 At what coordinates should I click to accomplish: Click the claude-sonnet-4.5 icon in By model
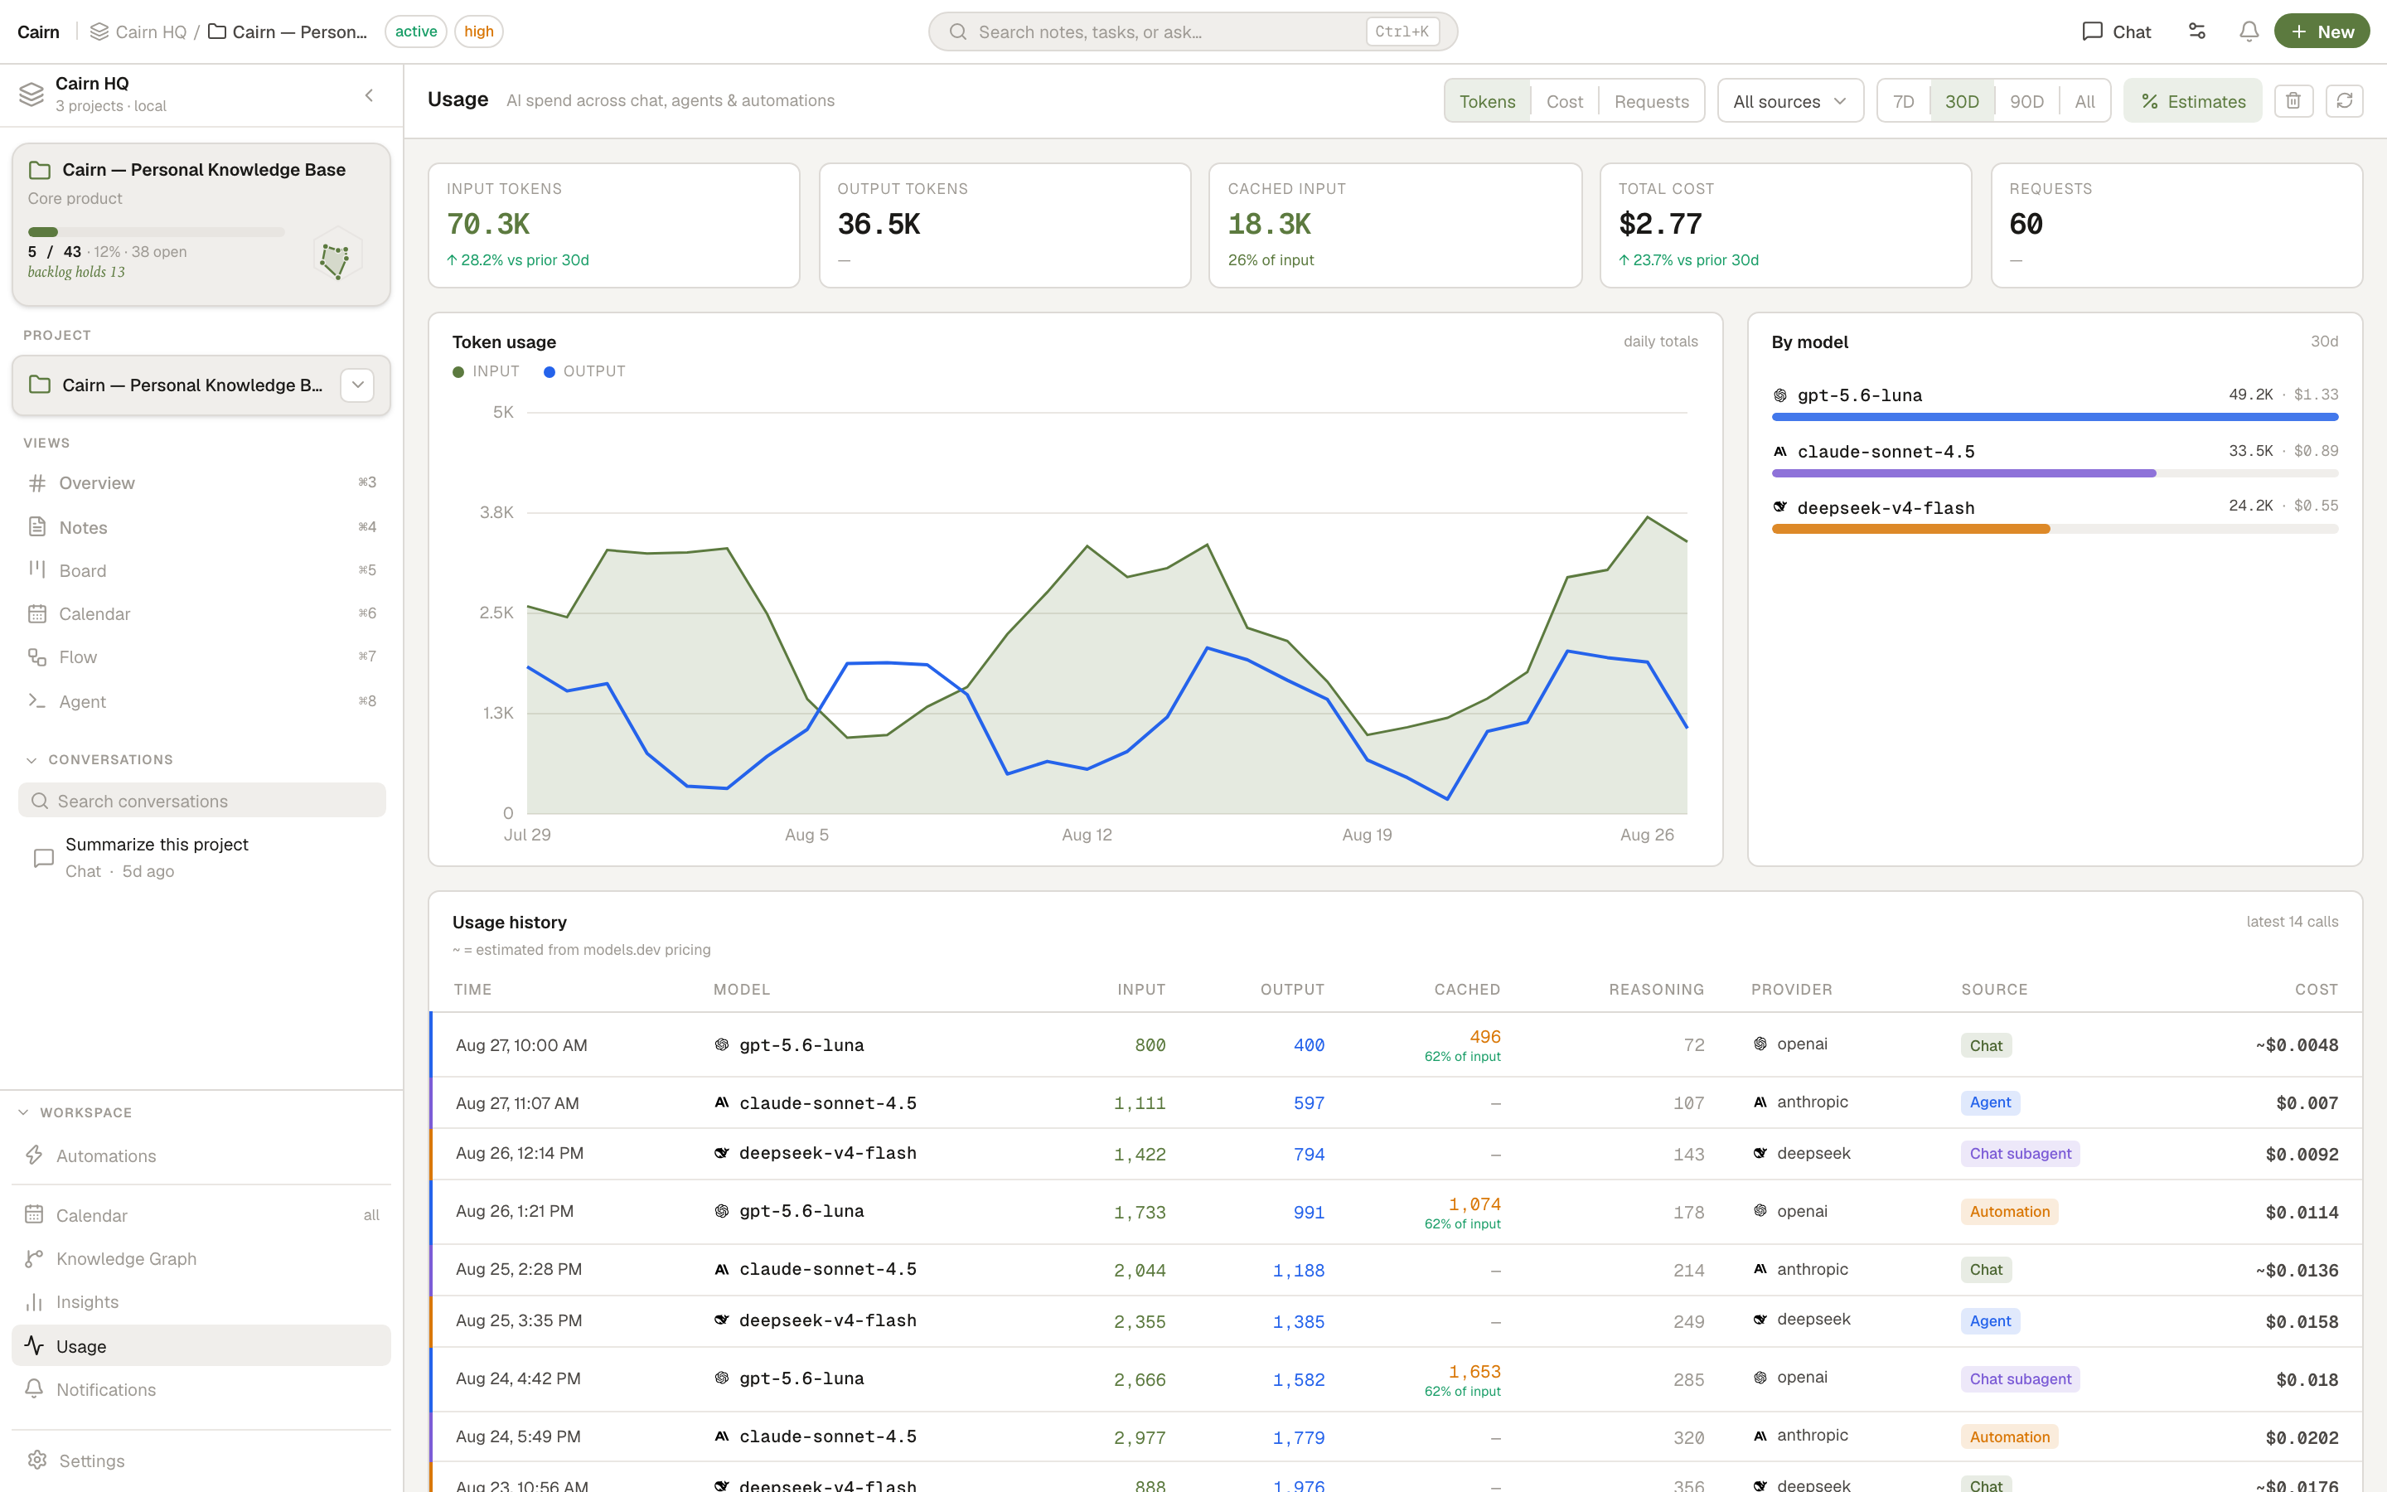pyautogui.click(x=1780, y=452)
